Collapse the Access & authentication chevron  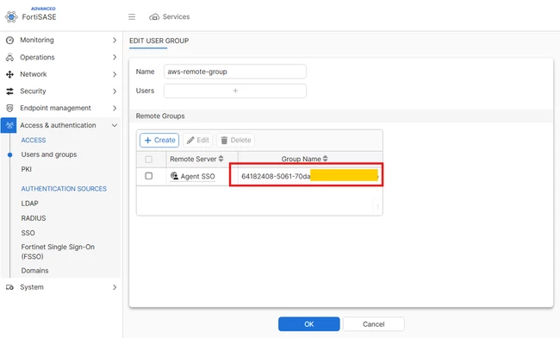click(115, 125)
